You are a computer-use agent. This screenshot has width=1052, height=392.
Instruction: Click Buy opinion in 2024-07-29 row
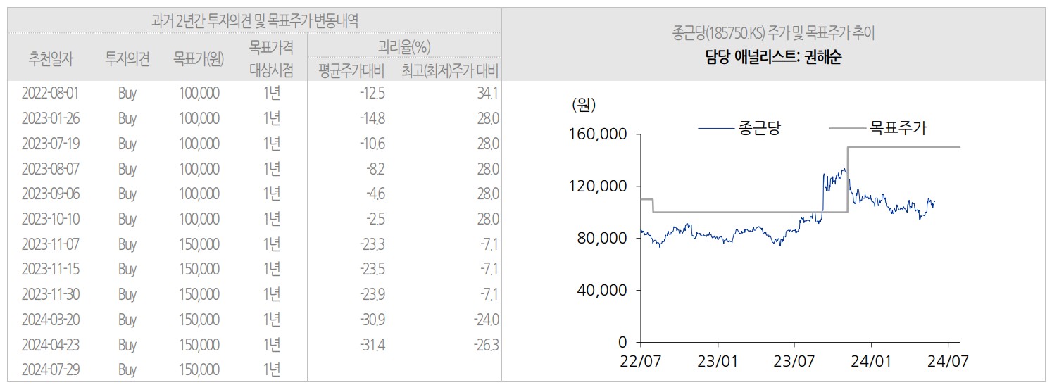[x=127, y=369]
